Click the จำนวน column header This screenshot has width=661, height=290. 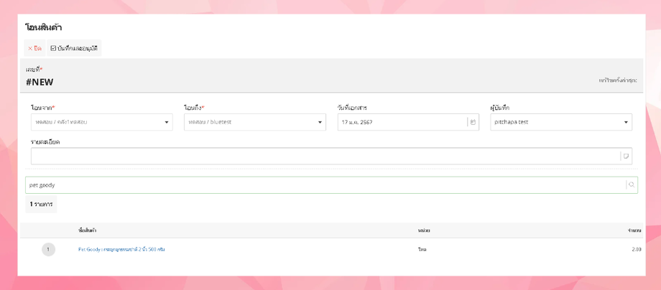coord(634,230)
